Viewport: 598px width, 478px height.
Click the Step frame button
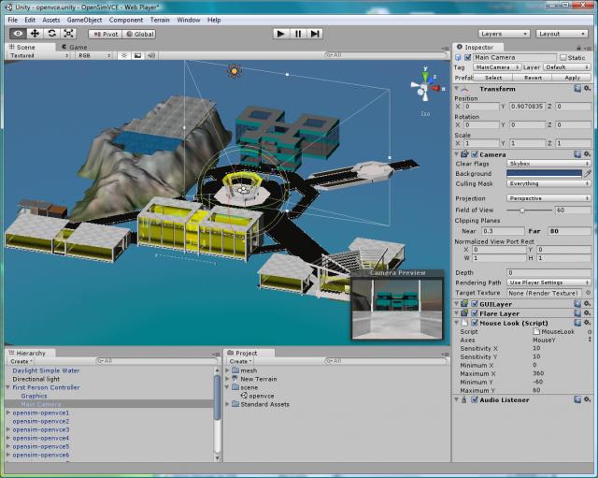point(315,34)
